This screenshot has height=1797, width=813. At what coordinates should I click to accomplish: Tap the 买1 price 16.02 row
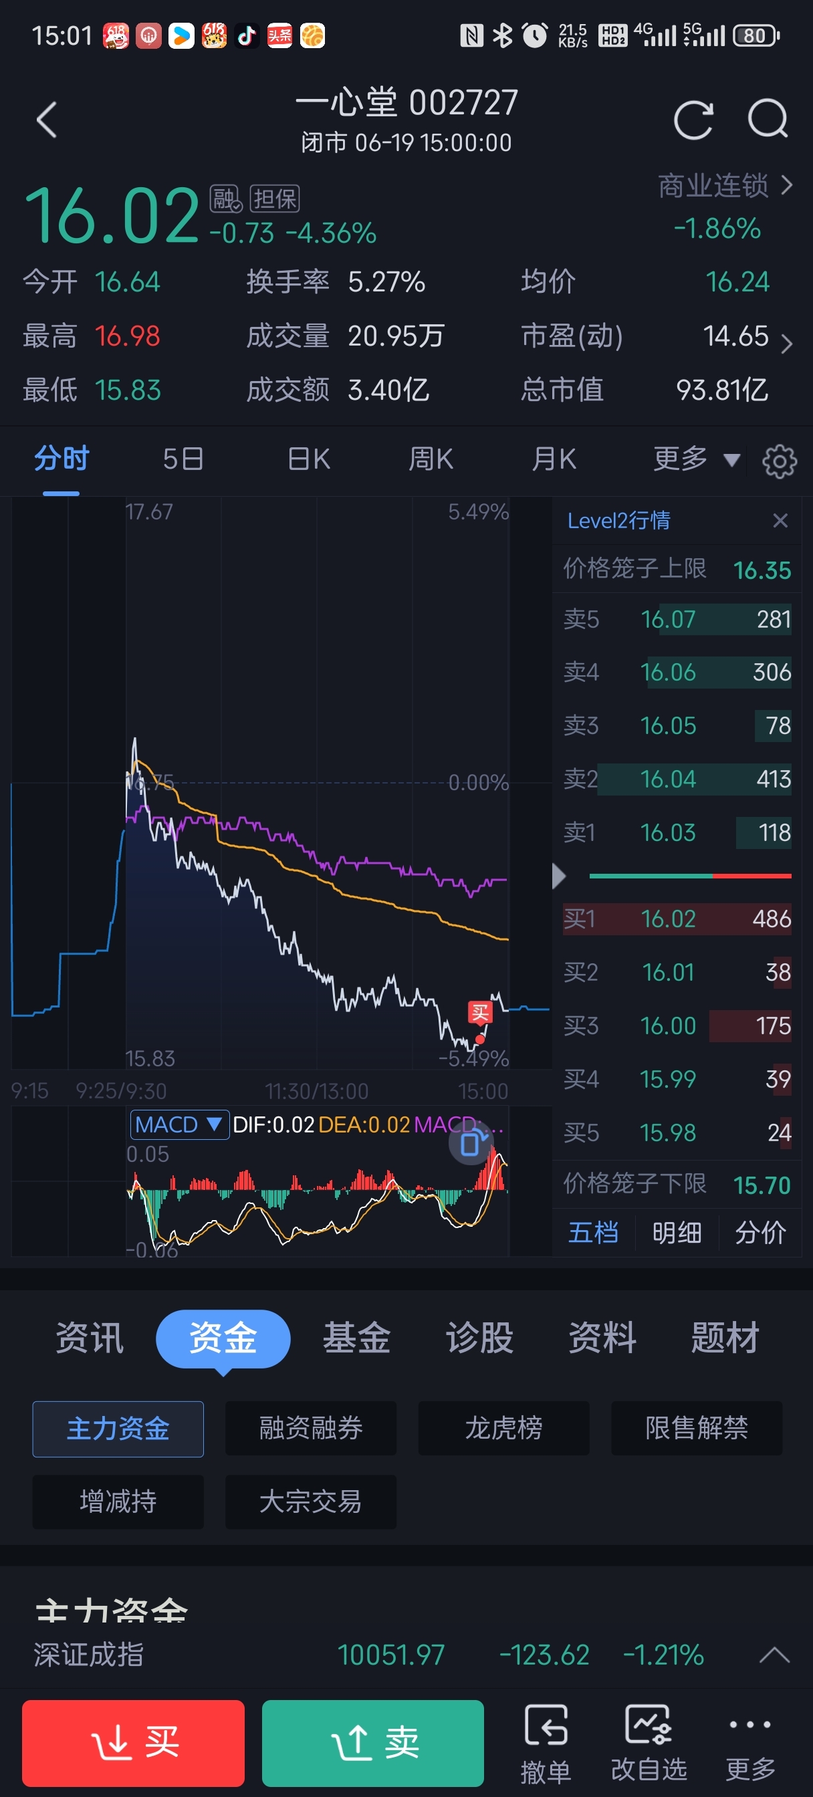[x=677, y=919]
